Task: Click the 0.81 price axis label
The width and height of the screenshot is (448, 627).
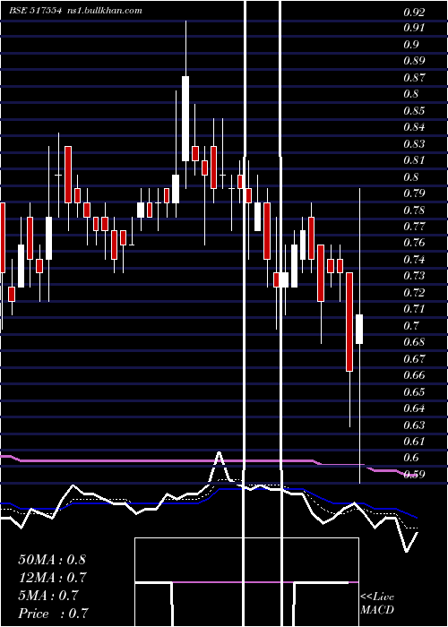Action: point(414,160)
